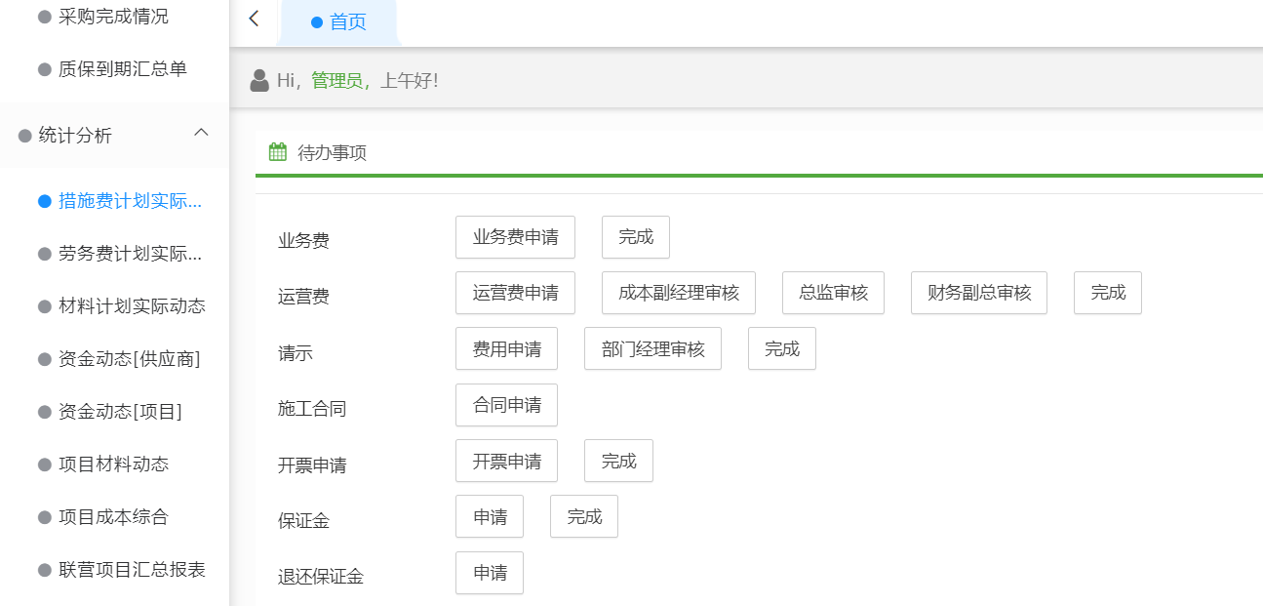Image resolution: width=1263 pixels, height=606 pixels.
Task: Open 部门经理审核 step for 请示
Action: (652, 348)
